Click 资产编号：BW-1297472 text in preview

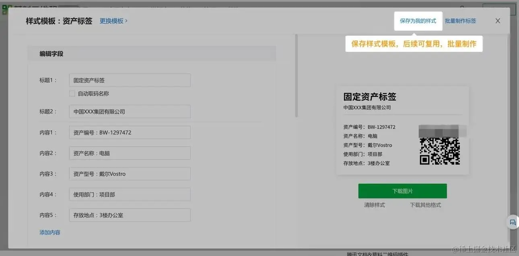[x=369, y=127]
